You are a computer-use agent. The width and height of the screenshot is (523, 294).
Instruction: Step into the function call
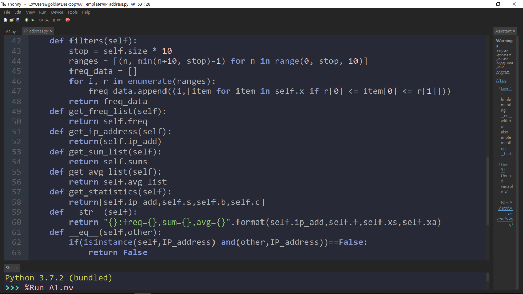(47, 20)
